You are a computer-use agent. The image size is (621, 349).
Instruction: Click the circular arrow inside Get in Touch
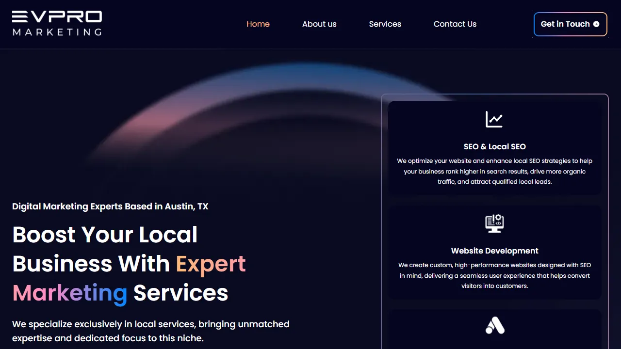point(597,24)
